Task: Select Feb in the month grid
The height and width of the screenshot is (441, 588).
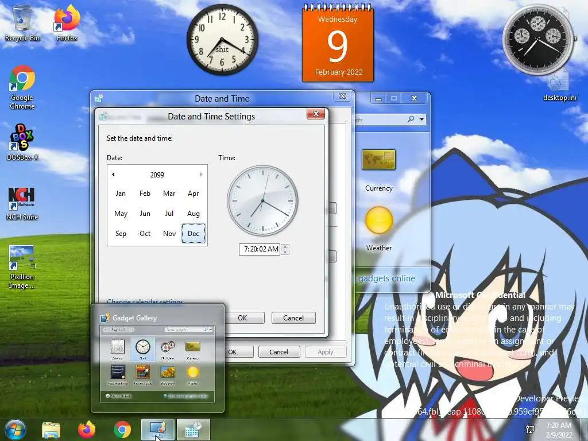Action: [x=145, y=194]
